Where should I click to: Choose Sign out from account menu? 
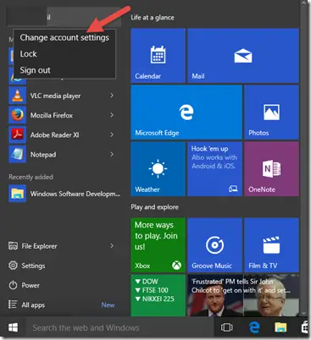pos(64,70)
